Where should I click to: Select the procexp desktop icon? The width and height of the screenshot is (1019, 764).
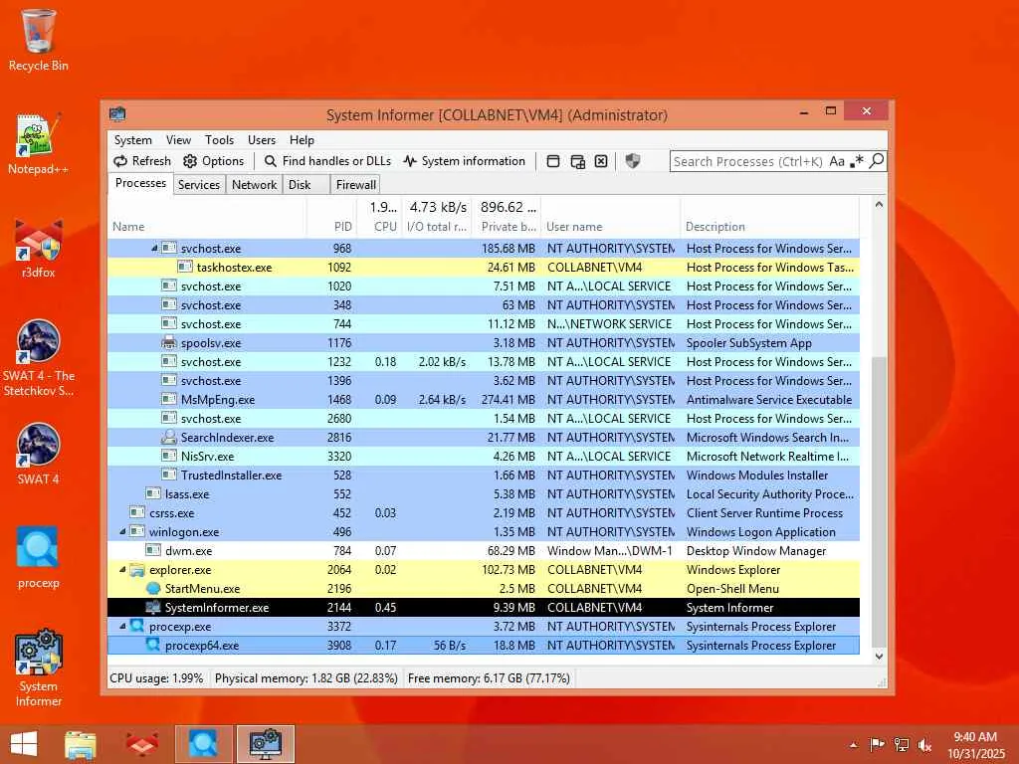coord(39,557)
